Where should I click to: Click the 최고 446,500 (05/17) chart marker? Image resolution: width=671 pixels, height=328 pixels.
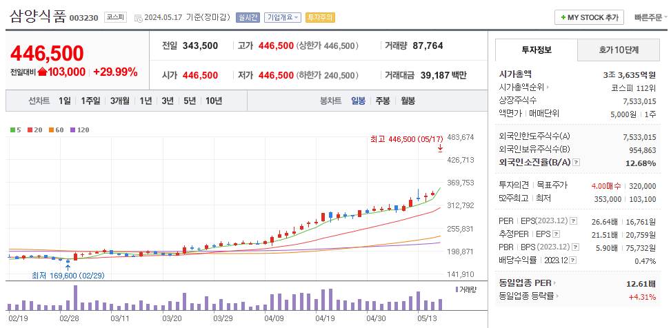click(x=406, y=139)
